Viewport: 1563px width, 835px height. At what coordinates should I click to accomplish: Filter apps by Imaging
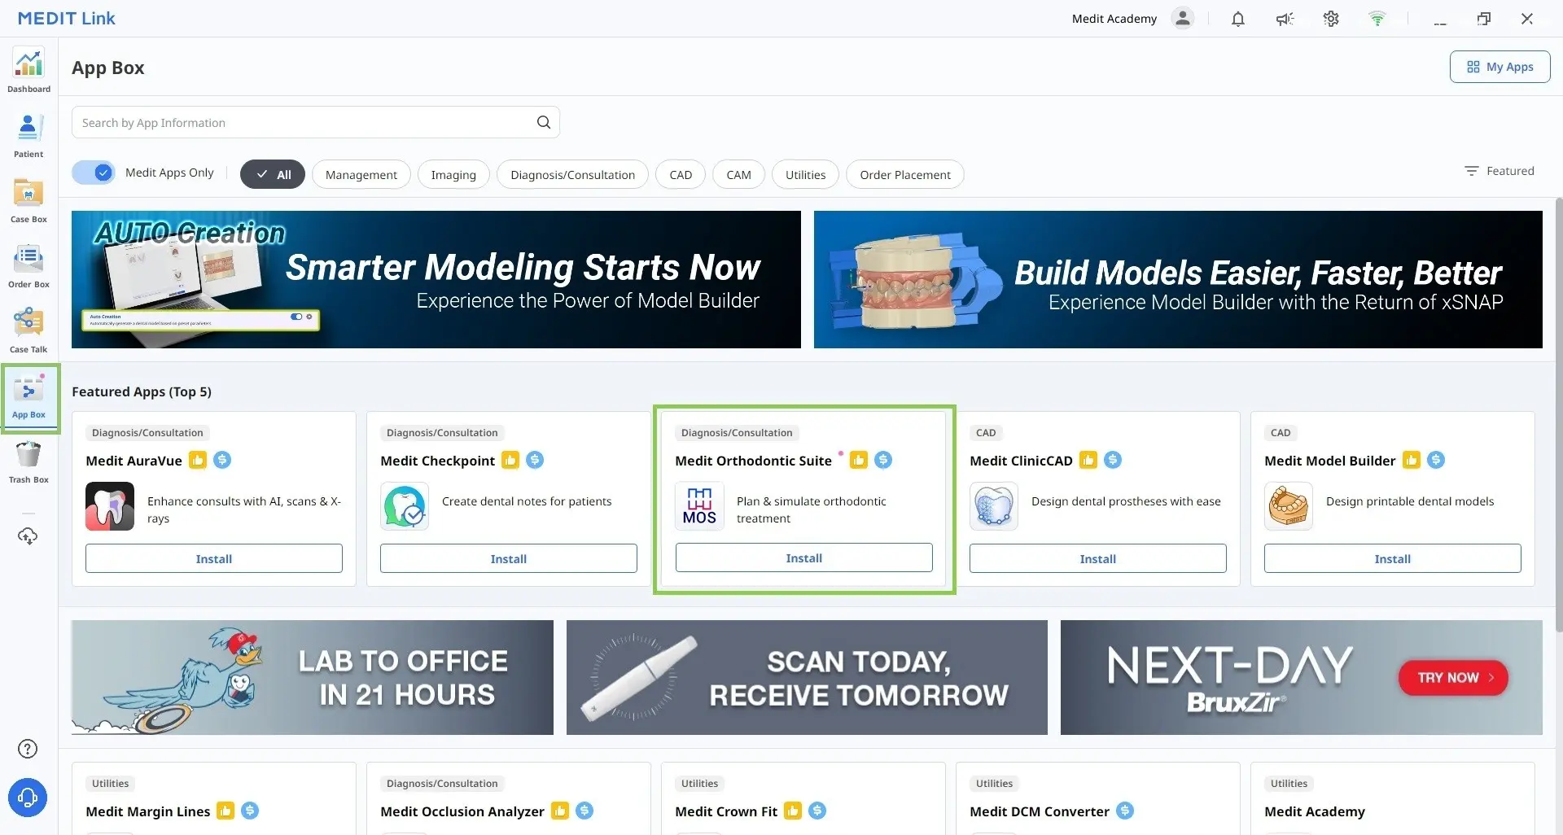click(x=453, y=174)
